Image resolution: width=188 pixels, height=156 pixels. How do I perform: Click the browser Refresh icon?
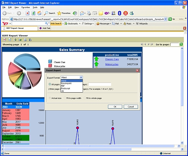[33, 13]
